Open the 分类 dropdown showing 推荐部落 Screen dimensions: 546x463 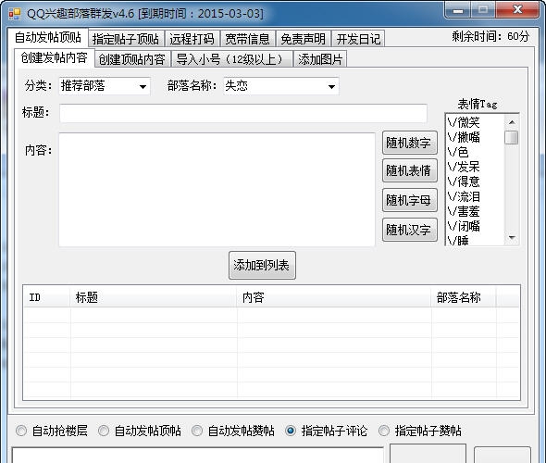pyautogui.click(x=105, y=86)
